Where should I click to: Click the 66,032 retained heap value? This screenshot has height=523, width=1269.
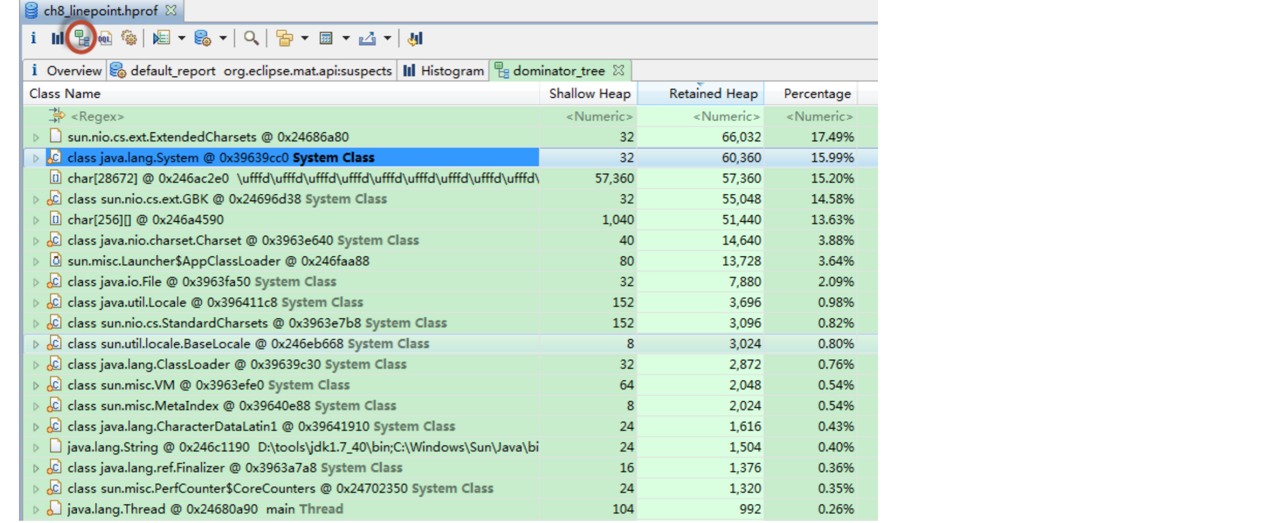tap(741, 137)
